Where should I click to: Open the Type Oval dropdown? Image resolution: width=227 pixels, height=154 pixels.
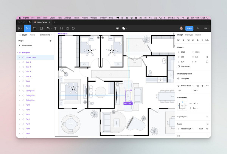coord(196,90)
